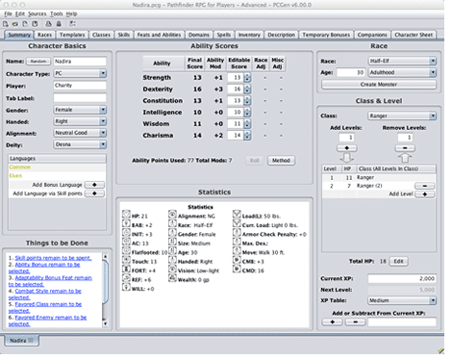Select the Elven language row

tap(57, 176)
